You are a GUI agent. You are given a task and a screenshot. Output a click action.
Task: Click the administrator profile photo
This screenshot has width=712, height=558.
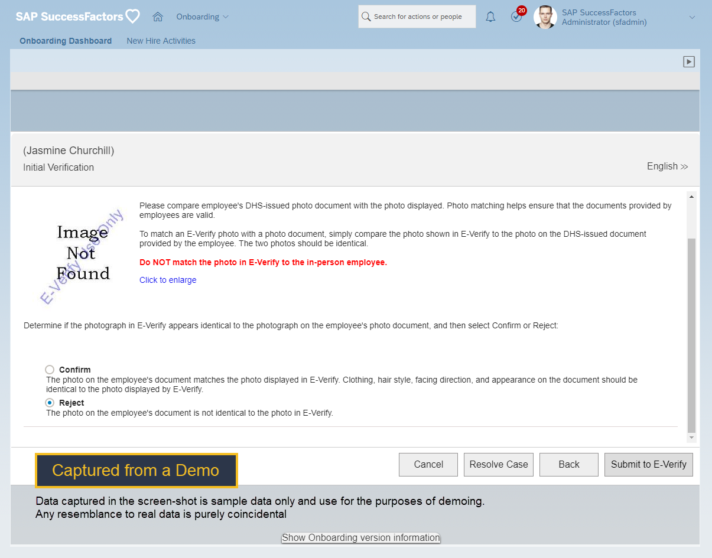(545, 17)
